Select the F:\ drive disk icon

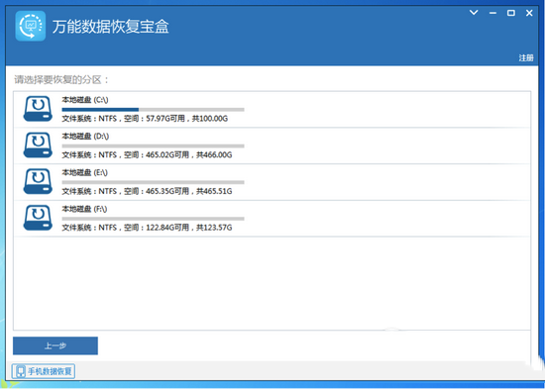pyautogui.click(x=38, y=218)
